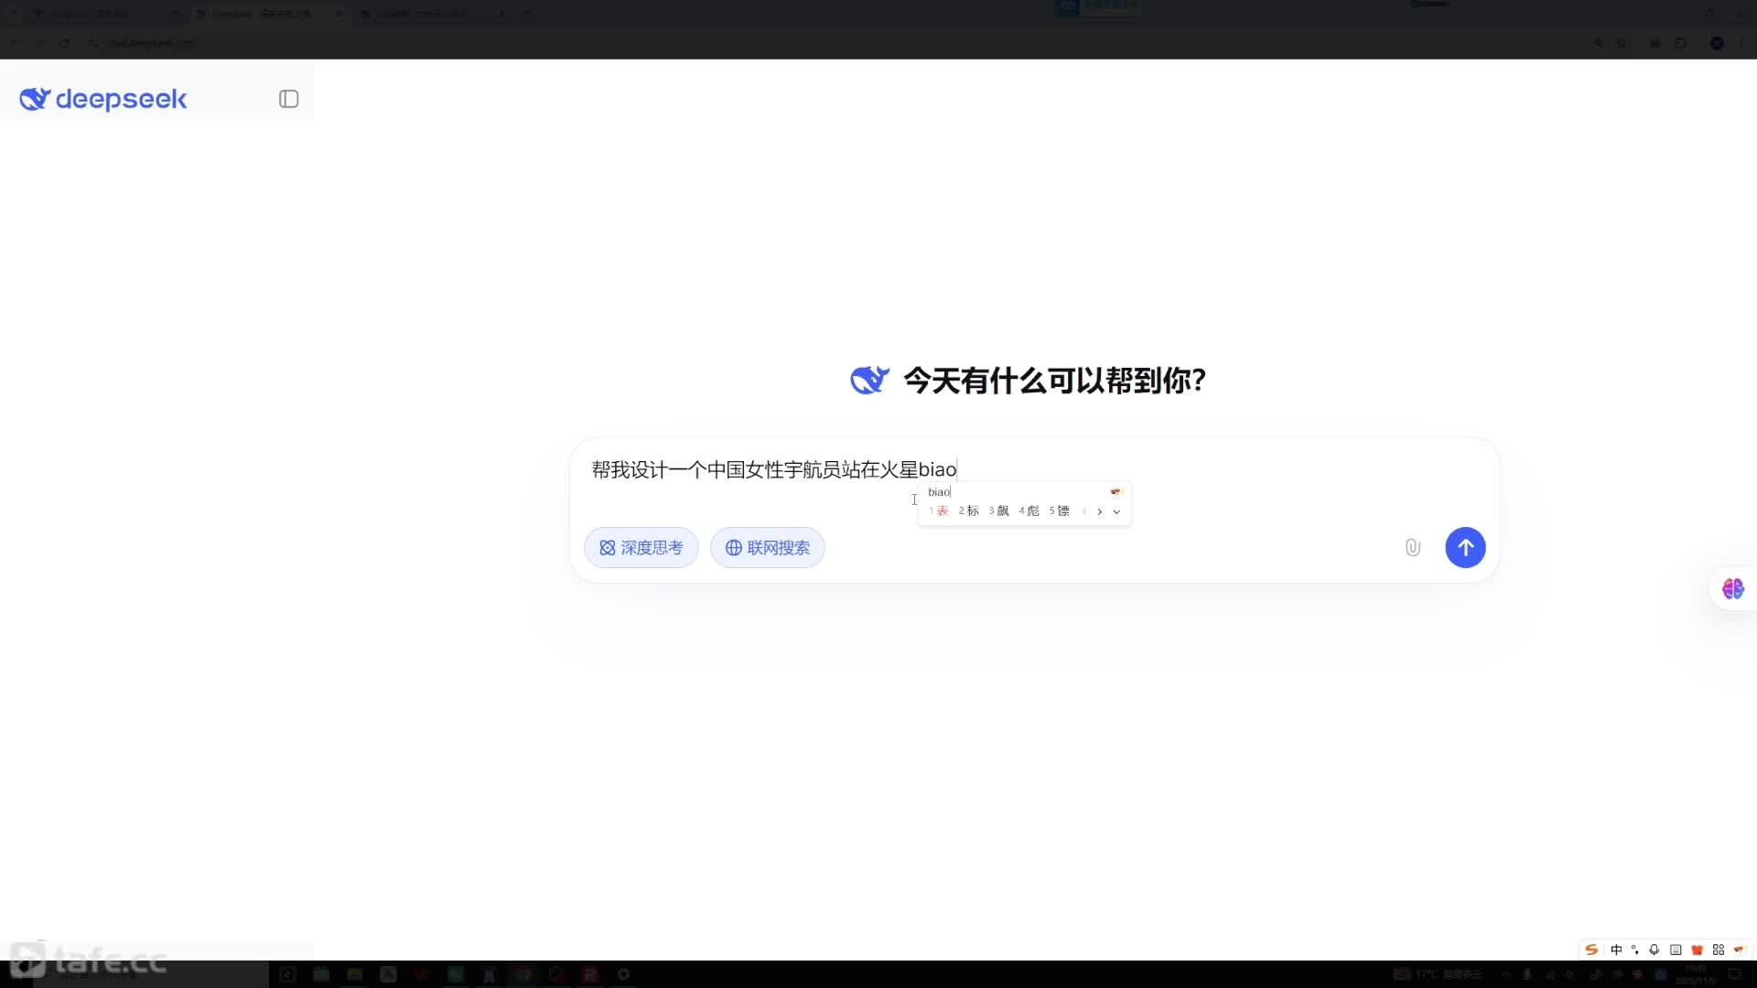The height and width of the screenshot is (988, 1757).
Task: Open the IME toolbox grid icon
Action: point(1719,950)
